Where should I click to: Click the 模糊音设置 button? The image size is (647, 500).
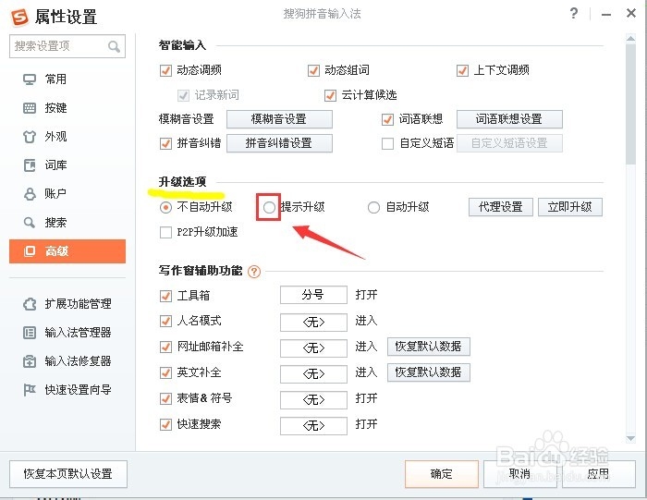pos(279,119)
